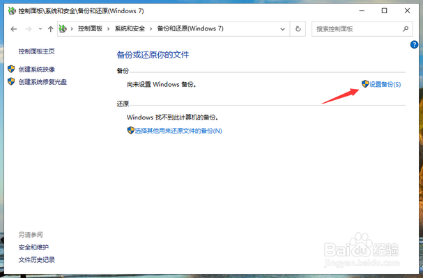Image resolution: width=423 pixels, height=278 pixels.
Task: Click the Back navigation arrow
Action: point(14,29)
